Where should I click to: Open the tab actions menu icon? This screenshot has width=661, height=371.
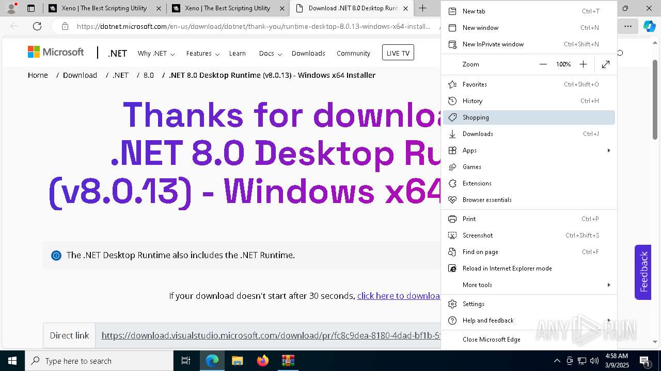coord(31,8)
